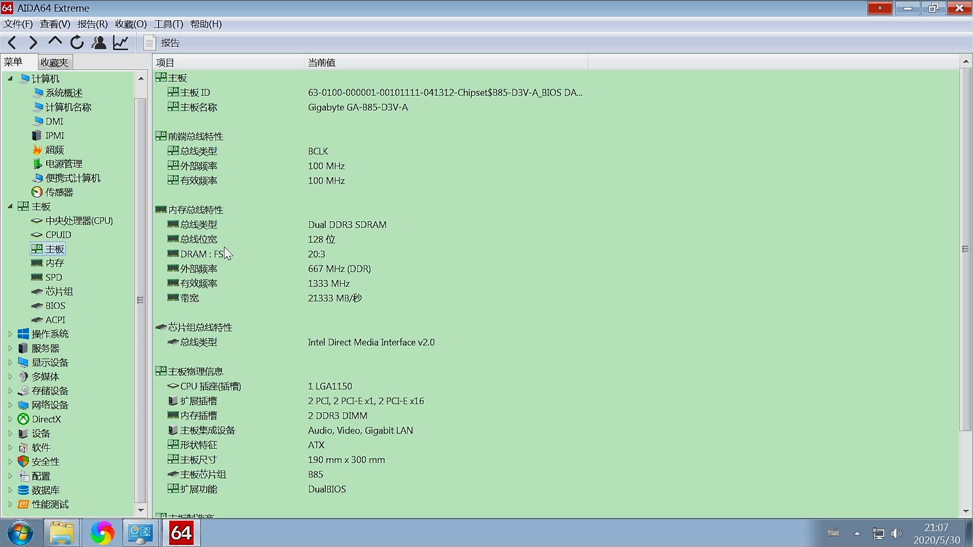Click the Back navigation arrow
This screenshot has height=547, width=973.
click(12, 43)
